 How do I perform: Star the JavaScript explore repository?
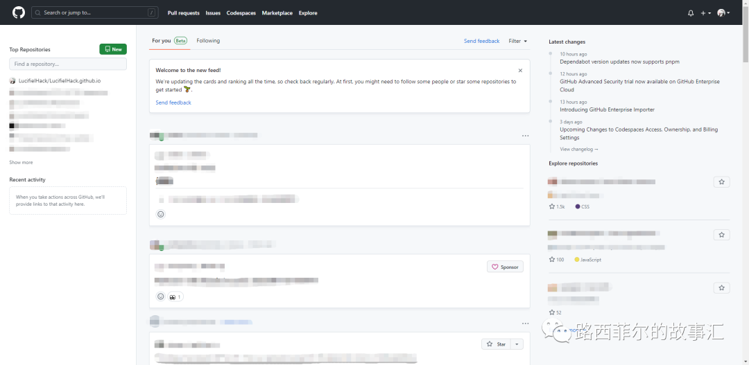pos(721,235)
